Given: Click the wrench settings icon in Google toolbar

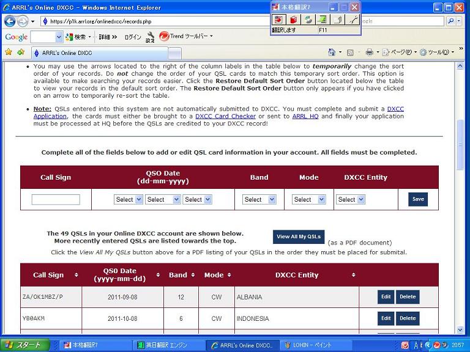Looking at the screenshot, I should click(x=150, y=37).
